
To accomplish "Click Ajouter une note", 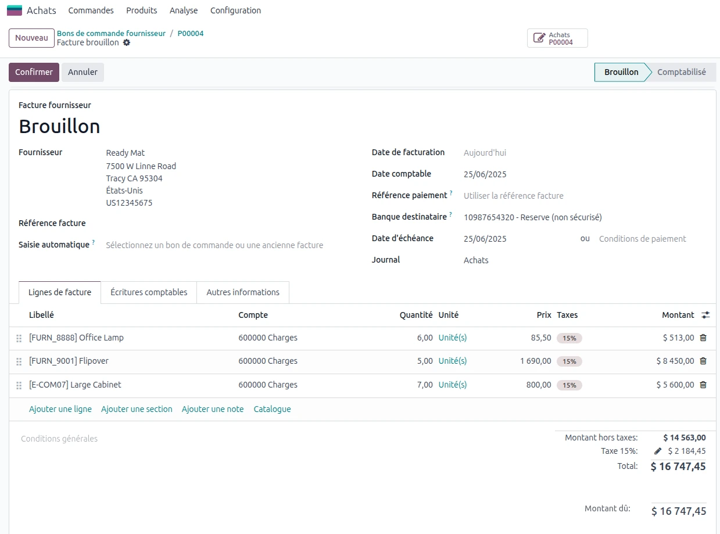I will coord(213,409).
